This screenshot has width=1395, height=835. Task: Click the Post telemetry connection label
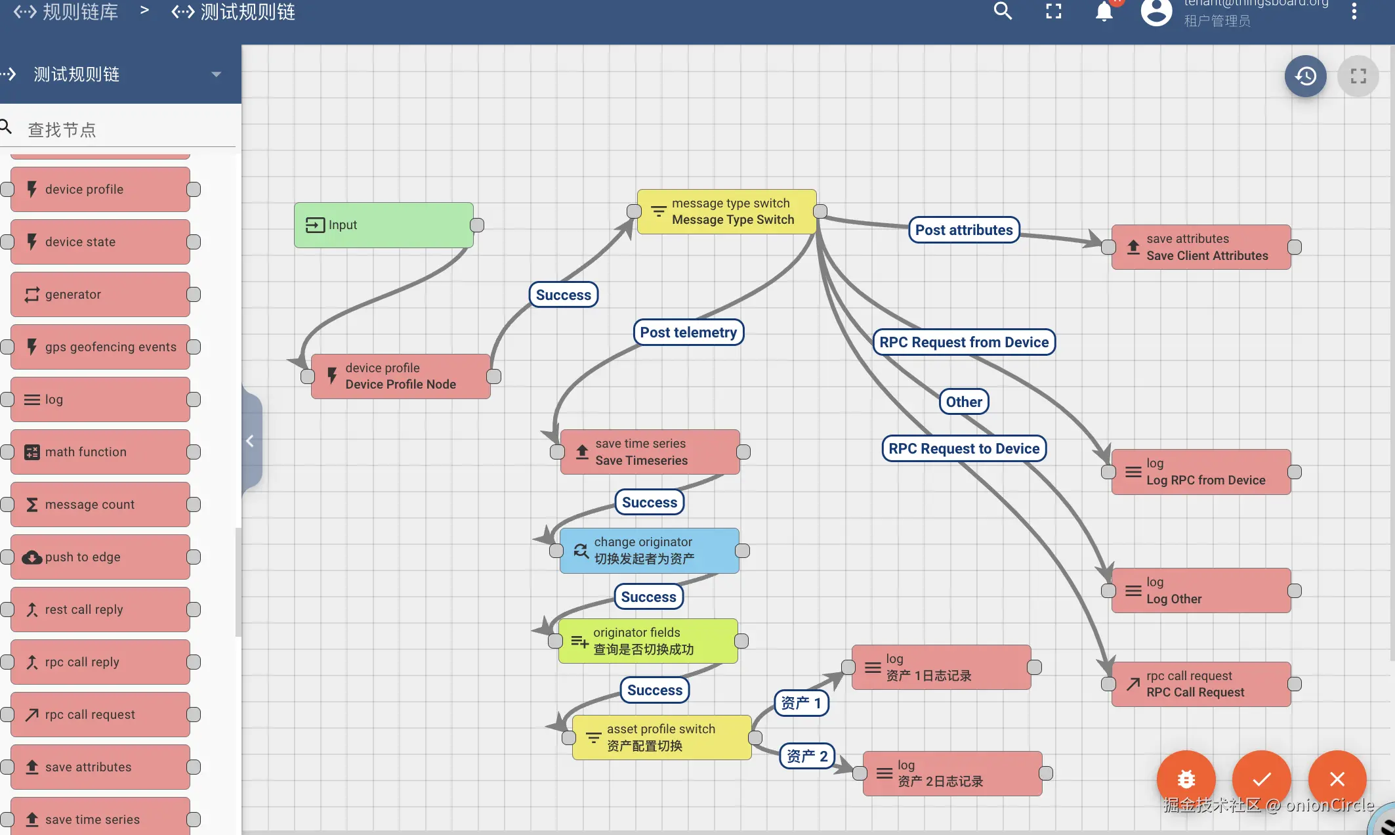coord(688,332)
